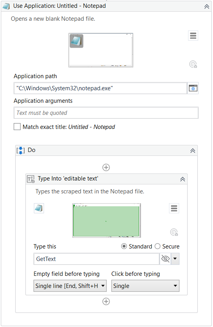Collapse the Type Into activity
The width and height of the screenshot is (213, 327).
pyautogui.click(x=183, y=179)
